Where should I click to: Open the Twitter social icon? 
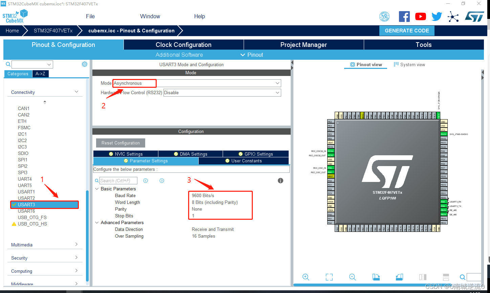point(437,16)
